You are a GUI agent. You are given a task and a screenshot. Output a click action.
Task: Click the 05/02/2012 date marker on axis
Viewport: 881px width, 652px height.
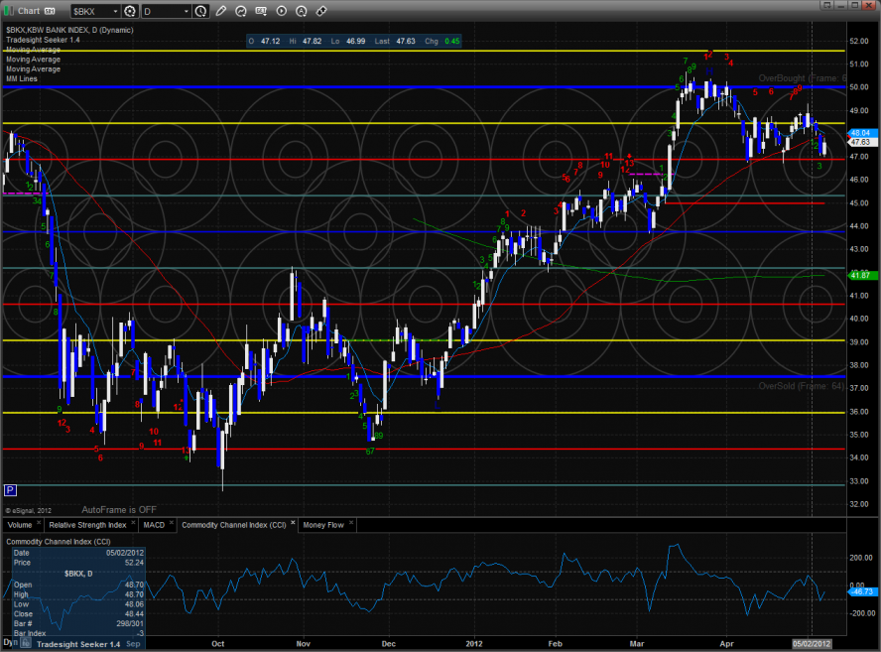(x=812, y=643)
